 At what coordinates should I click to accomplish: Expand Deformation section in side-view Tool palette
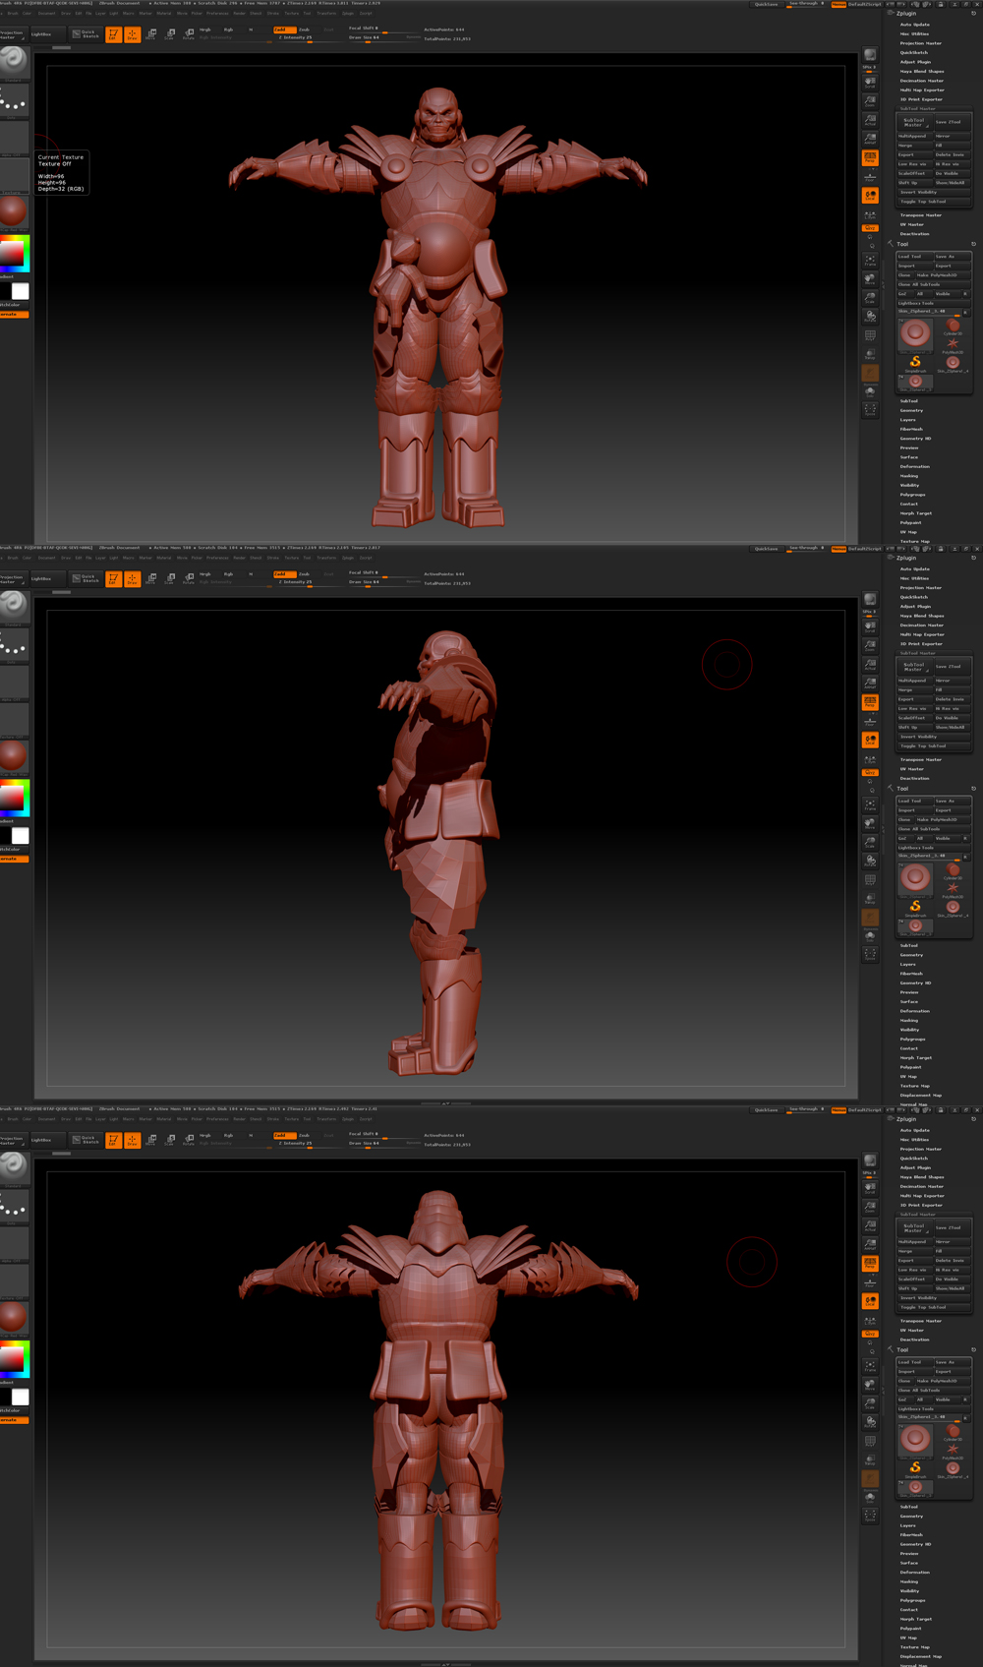914,1011
